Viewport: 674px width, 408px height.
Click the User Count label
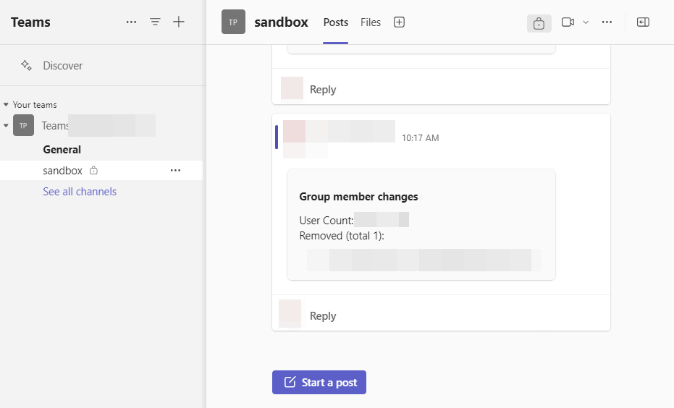(327, 221)
